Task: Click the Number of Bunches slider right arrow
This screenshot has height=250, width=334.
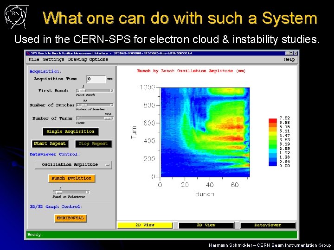Action: (112, 105)
